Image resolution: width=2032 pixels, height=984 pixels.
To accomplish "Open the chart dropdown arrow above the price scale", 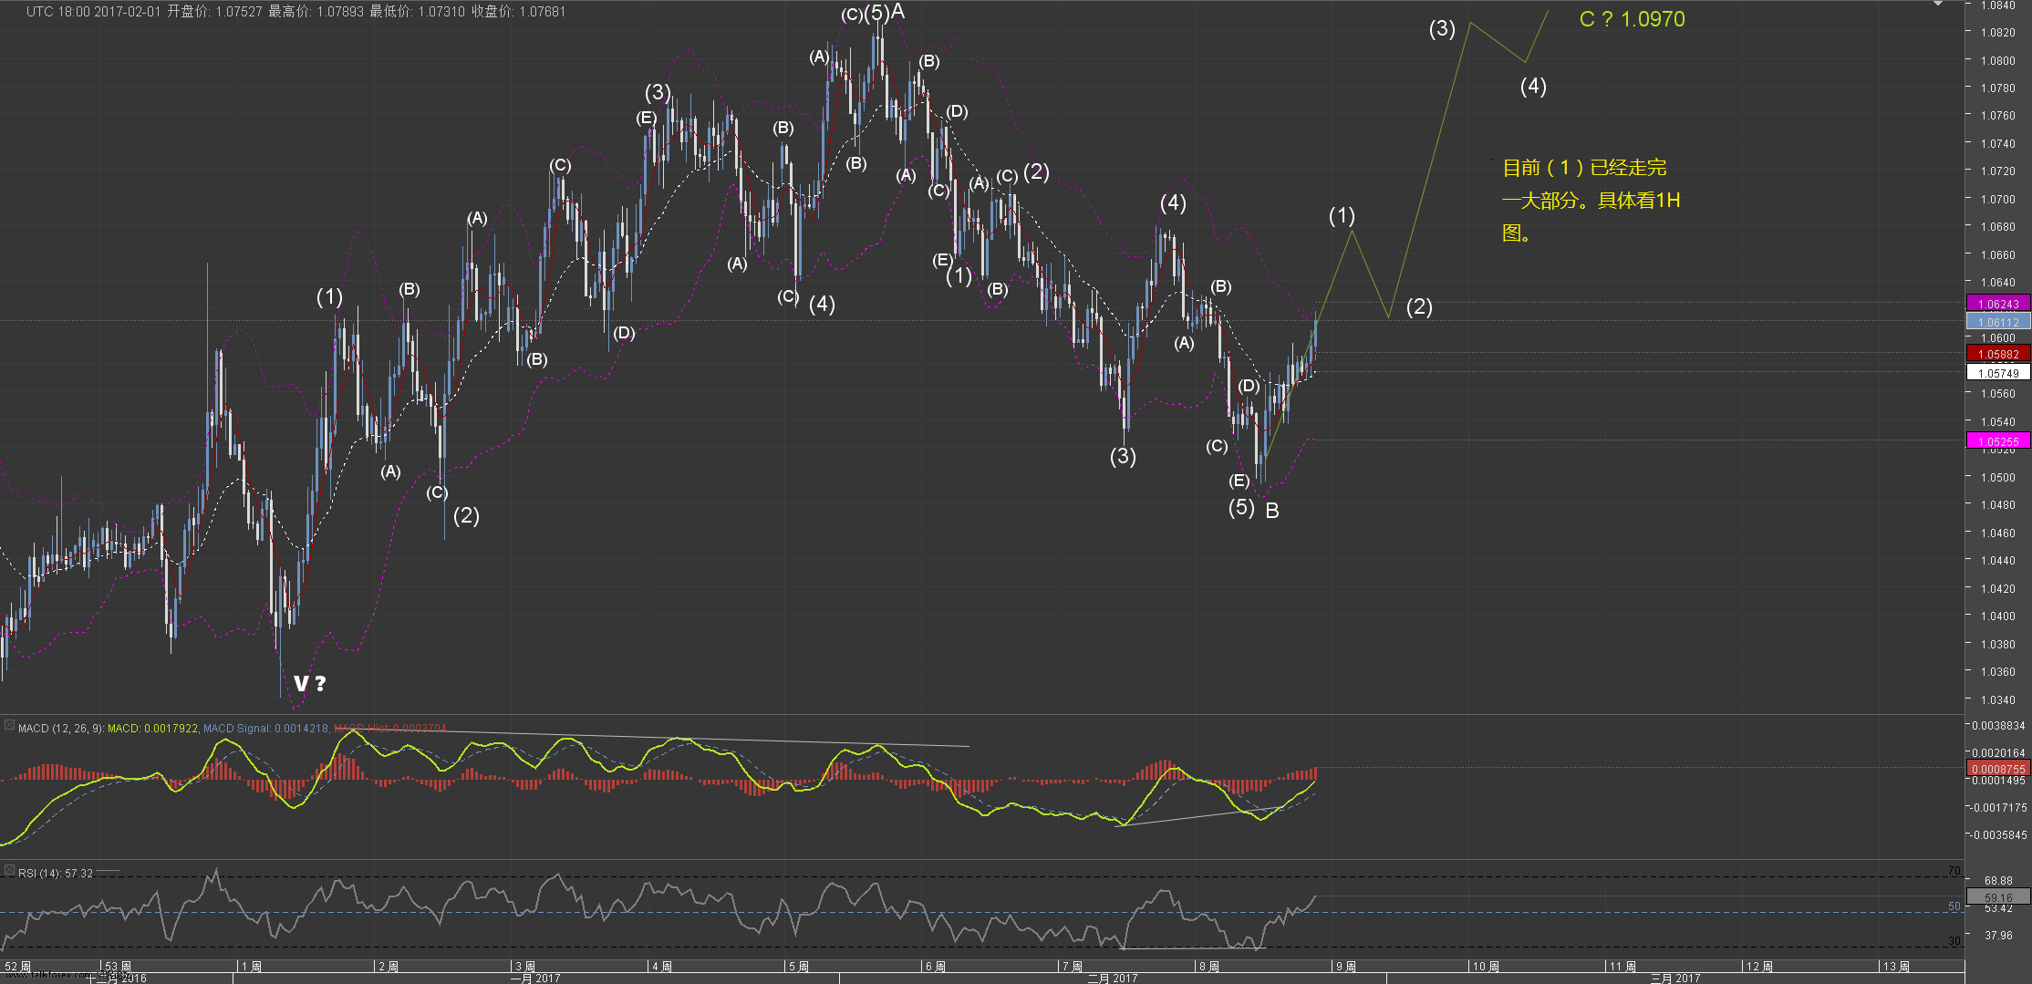I will pyautogui.click(x=1939, y=5).
